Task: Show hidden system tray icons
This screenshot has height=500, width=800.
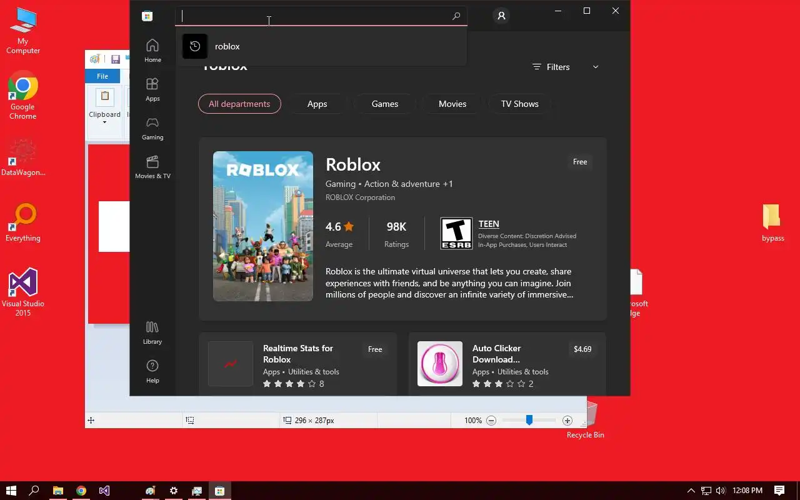Action: click(691, 491)
